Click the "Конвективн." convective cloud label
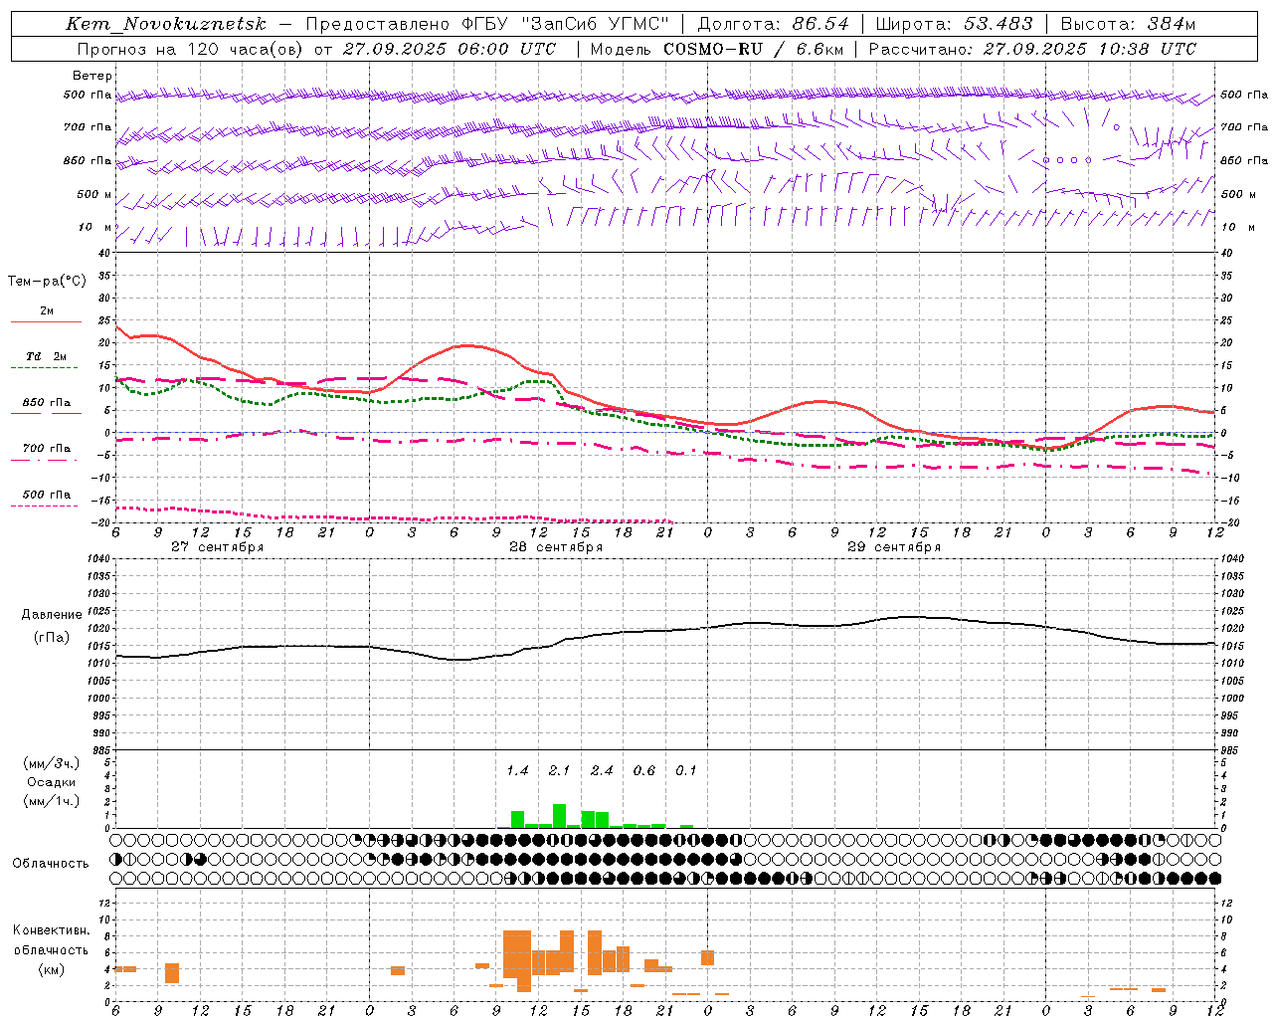 coord(52,930)
